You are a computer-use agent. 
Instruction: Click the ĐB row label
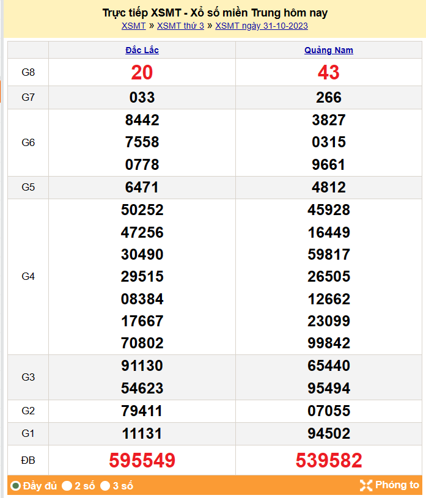28,460
